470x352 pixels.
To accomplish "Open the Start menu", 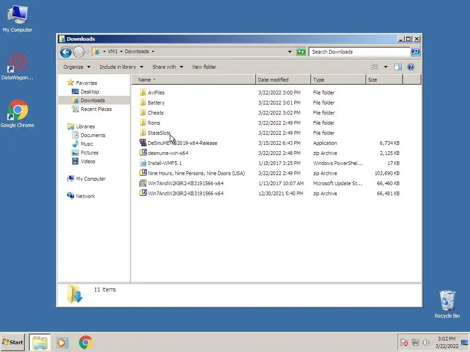I will (x=12, y=342).
